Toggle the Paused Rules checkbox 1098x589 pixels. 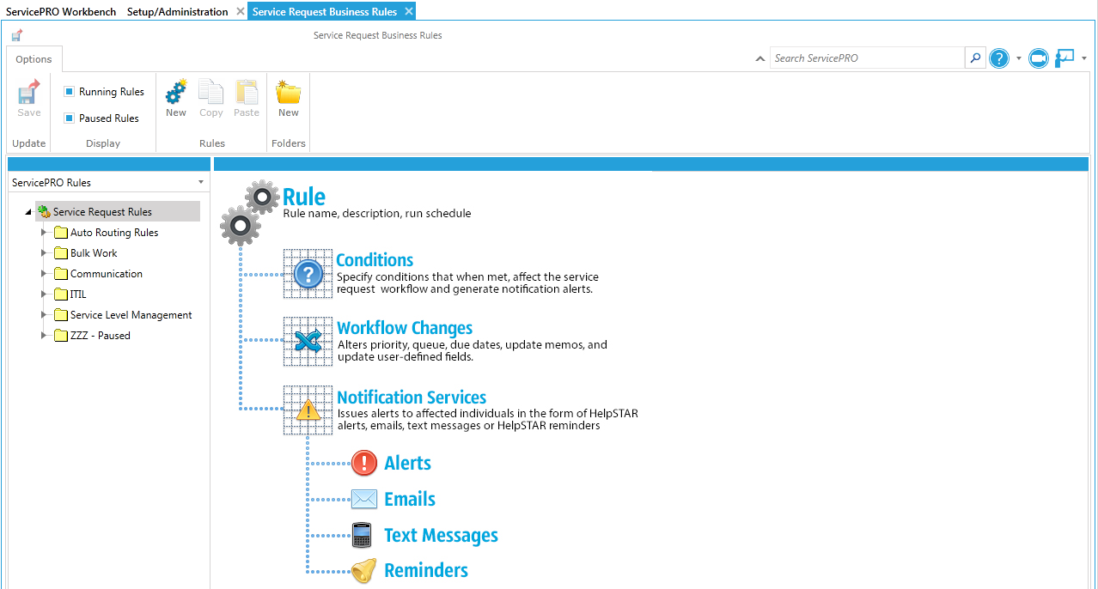click(70, 118)
